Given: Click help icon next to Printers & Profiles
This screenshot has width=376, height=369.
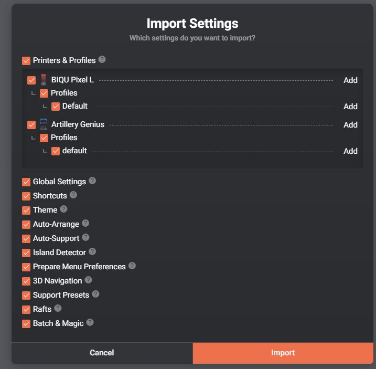Looking at the screenshot, I should coord(102,60).
